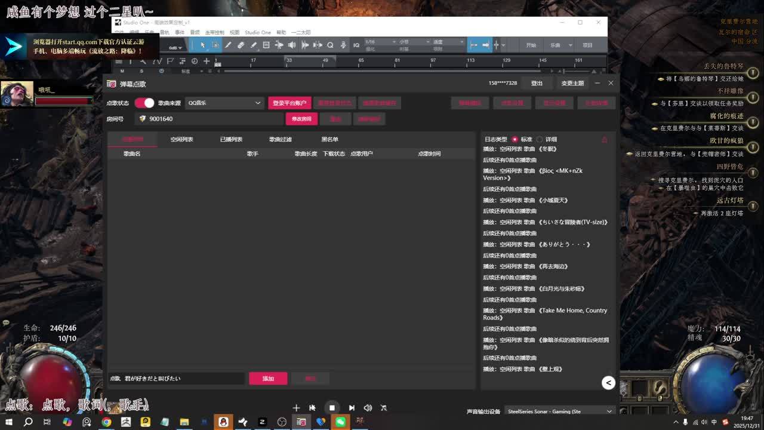Select the 标准 log type radio button
The width and height of the screenshot is (764, 430).
(x=515, y=139)
